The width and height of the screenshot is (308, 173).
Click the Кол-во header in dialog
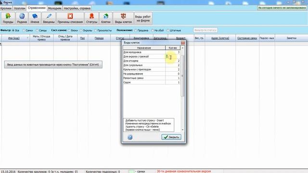point(173,48)
